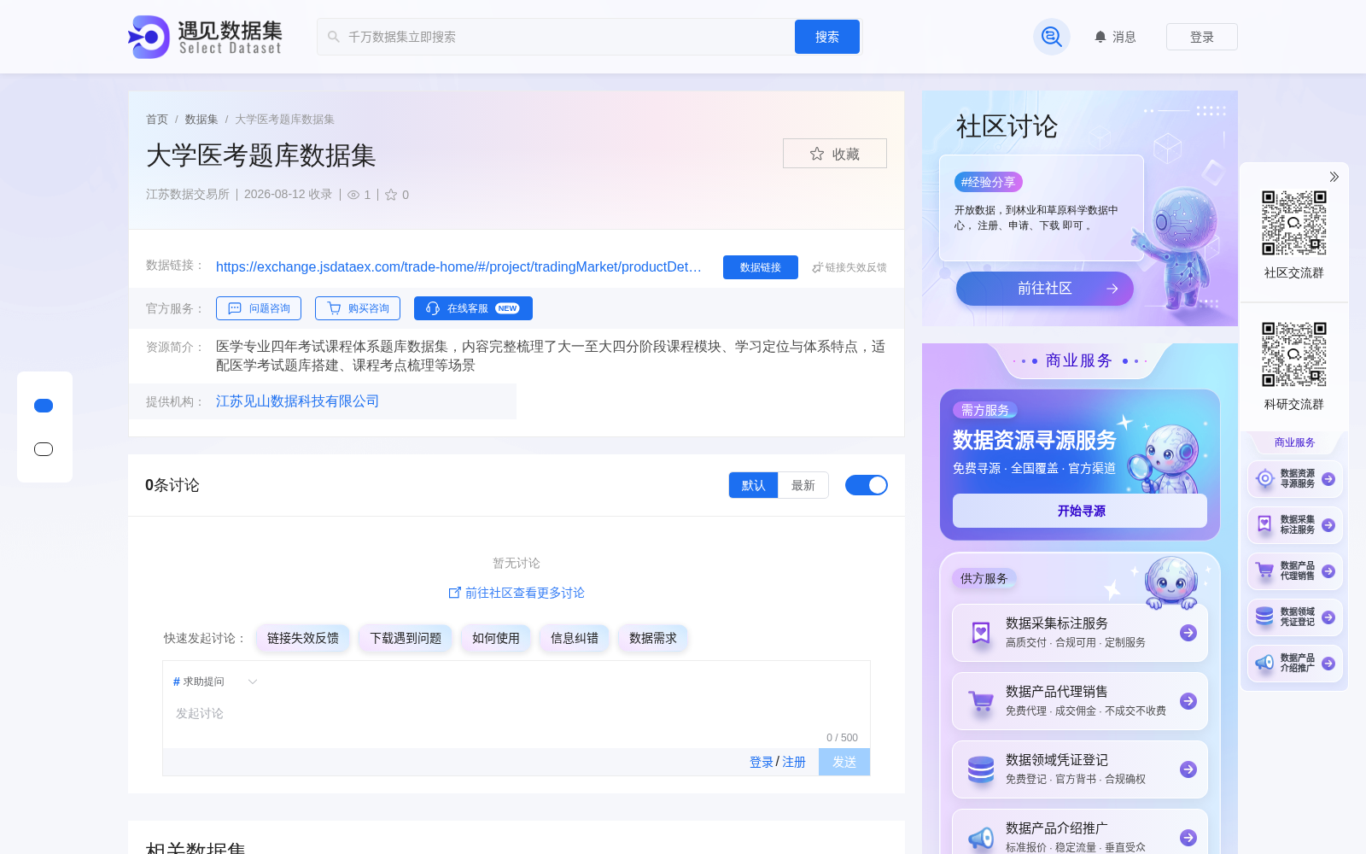Open arrow on 数据产品代理销售 card

pyautogui.click(x=1188, y=701)
